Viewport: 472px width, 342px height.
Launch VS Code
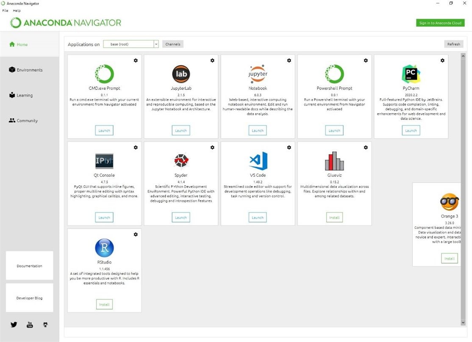click(258, 217)
